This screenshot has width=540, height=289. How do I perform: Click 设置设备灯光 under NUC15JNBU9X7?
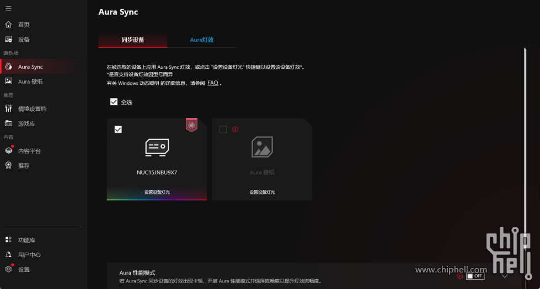(x=157, y=192)
